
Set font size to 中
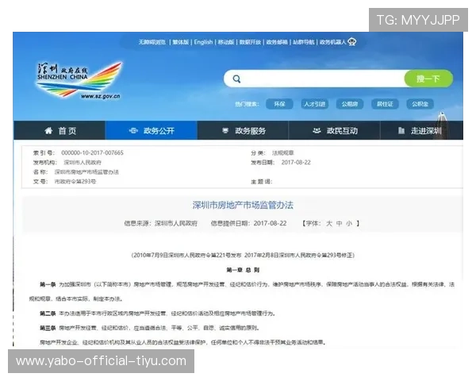[340, 223]
